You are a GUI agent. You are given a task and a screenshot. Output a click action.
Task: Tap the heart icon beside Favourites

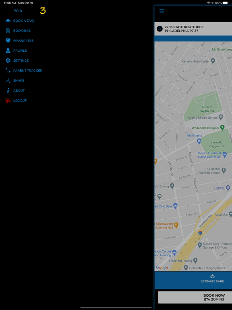point(8,40)
